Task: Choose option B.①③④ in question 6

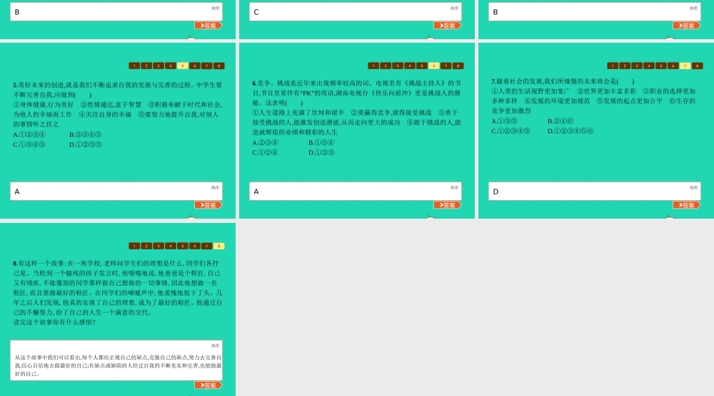Action: [x=321, y=142]
